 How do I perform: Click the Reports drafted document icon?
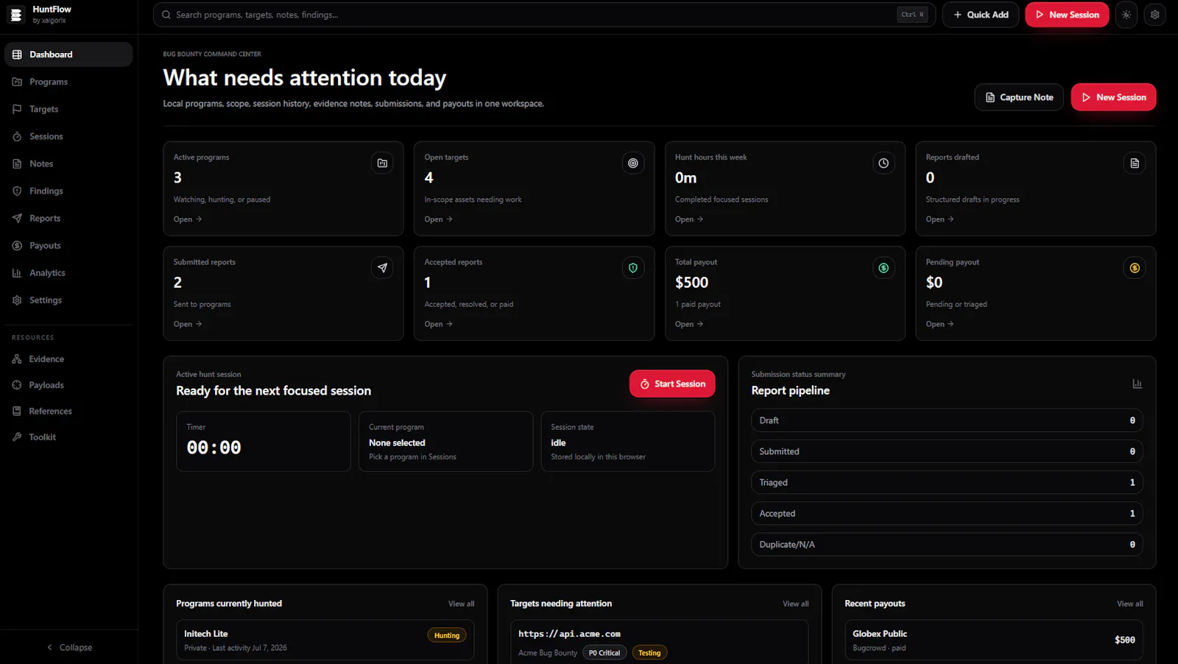(x=1135, y=163)
